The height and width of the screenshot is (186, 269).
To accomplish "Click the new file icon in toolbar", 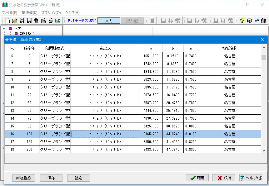I will 7,21.
